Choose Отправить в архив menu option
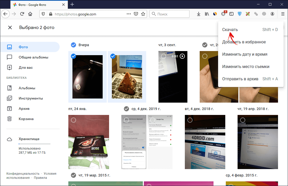The image size is (288, 186). [240, 79]
